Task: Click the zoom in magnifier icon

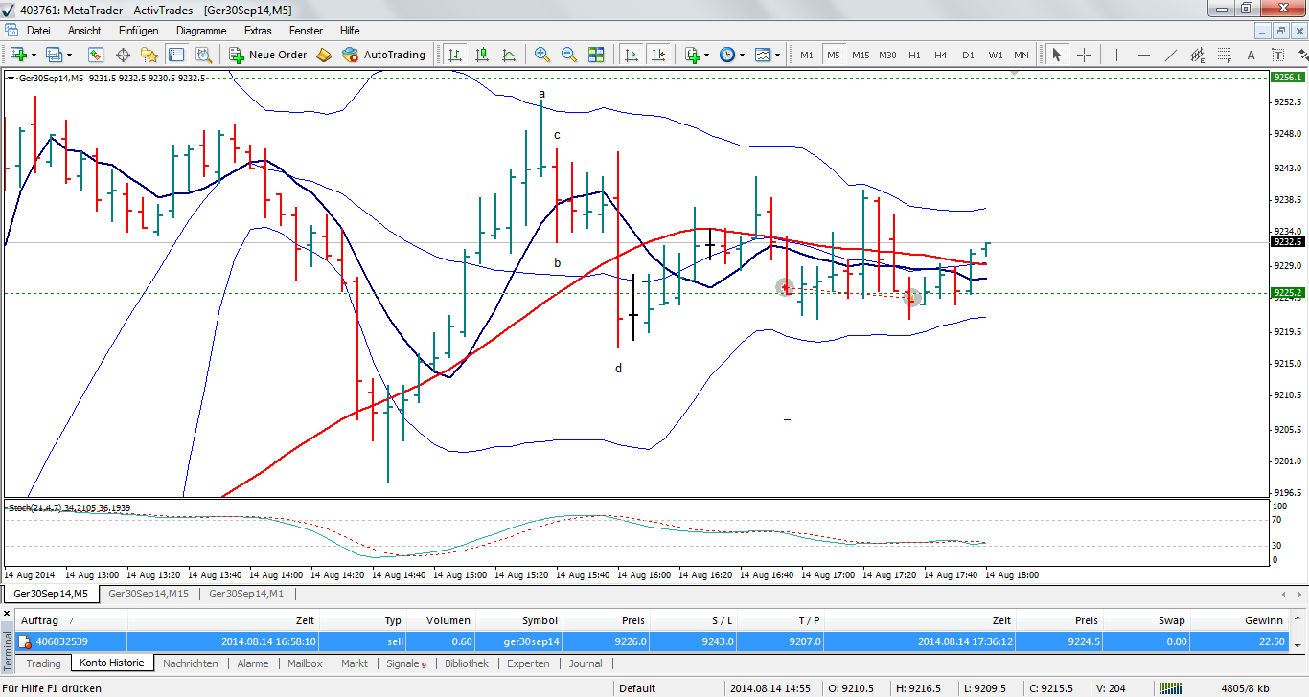Action: tap(542, 55)
